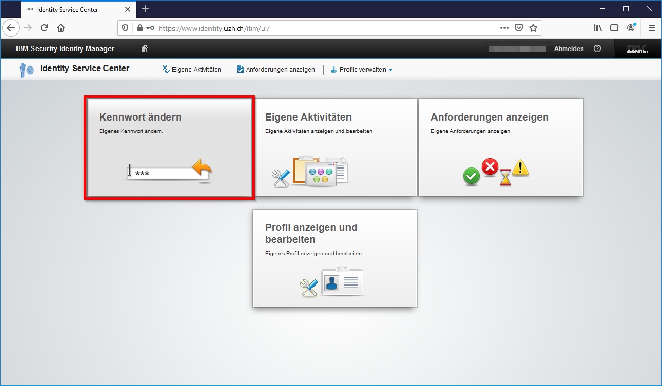The width and height of the screenshot is (662, 386).
Task: Click the saved logins key icon in address bar
Action: pyautogui.click(x=150, y=28)
